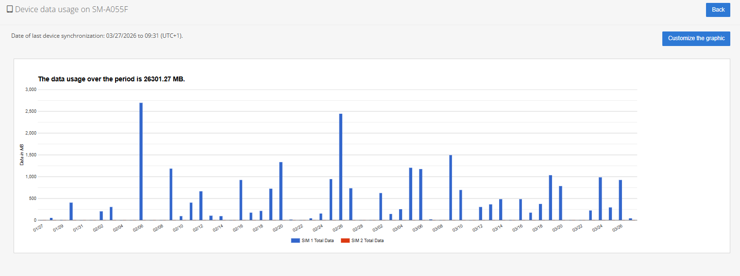
Task: Select the SIM 2 Total Data legend label
Action: [367, 241]
